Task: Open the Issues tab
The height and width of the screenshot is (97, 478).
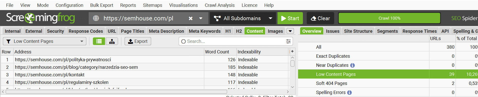Action: coord(333,31)
